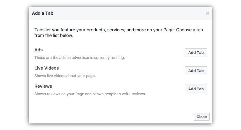Click the dark backdrop outside the dialog
Image resolution: width=241 pixels, height=130 pixels.
click(13, 63)
